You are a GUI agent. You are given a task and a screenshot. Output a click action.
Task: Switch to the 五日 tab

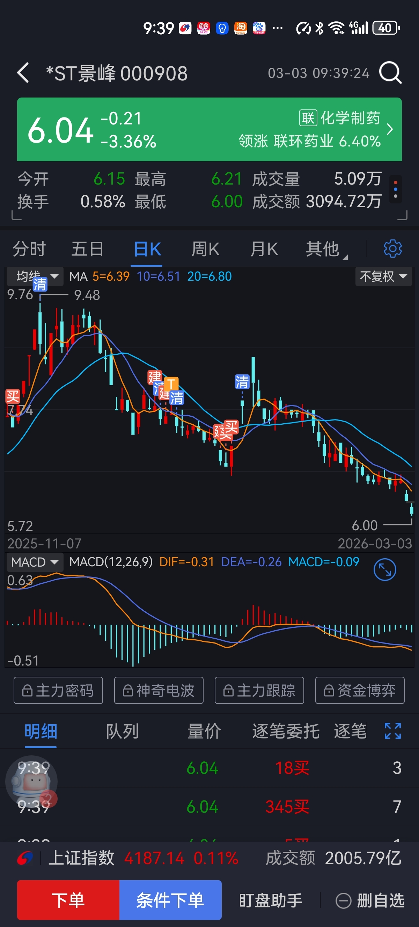[x=88, y=249]
